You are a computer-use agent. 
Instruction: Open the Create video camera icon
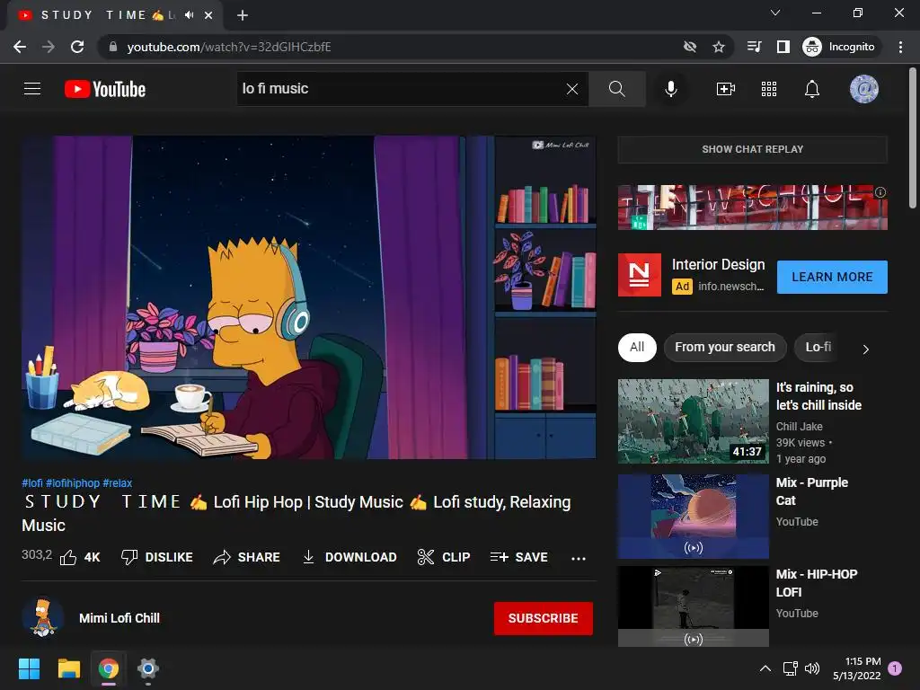[x=726, y=89]
